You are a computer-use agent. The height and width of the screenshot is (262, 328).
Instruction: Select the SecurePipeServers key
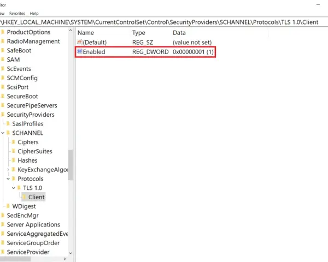point(32,105)
